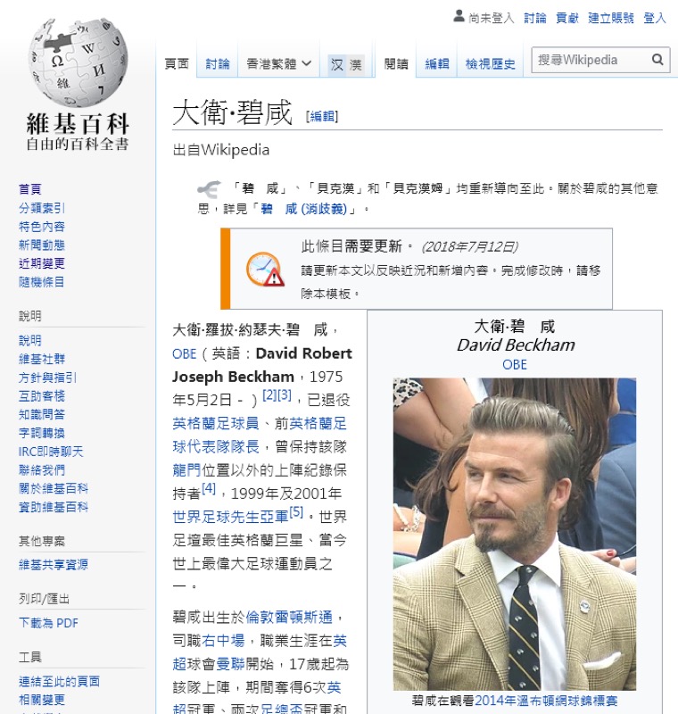Open the 曼聯 link

pyautogui.click(x=230, y=664)
